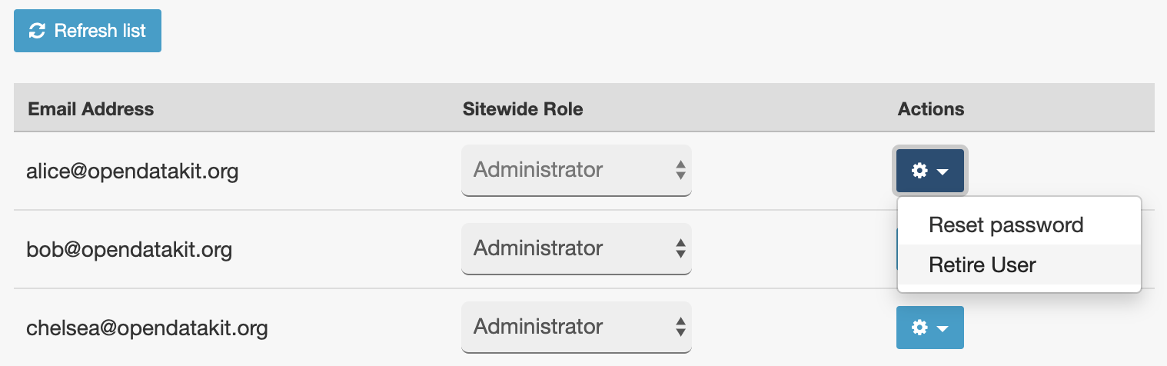This screenshot has width=1167, height=366.
Task: Open chelsea's Administrator role dropdown
Action: pyautogui.click(x=577, y=327)
